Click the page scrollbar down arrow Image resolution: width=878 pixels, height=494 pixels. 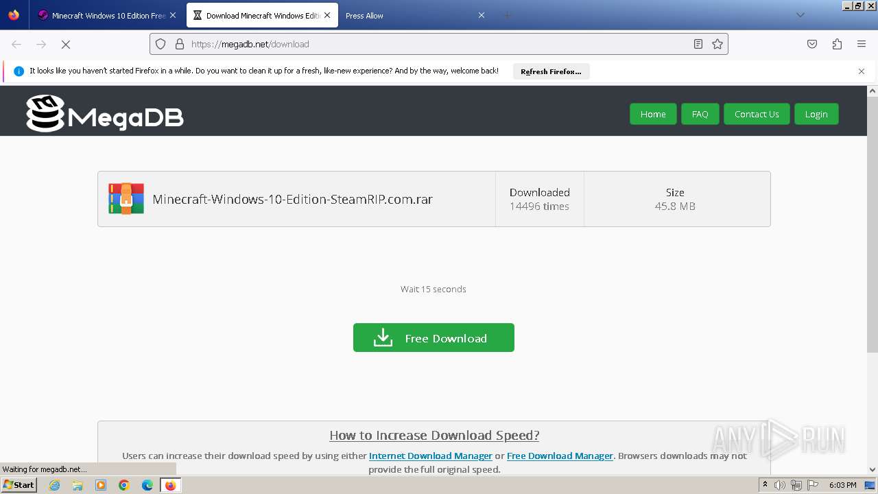tap(873, 470)
